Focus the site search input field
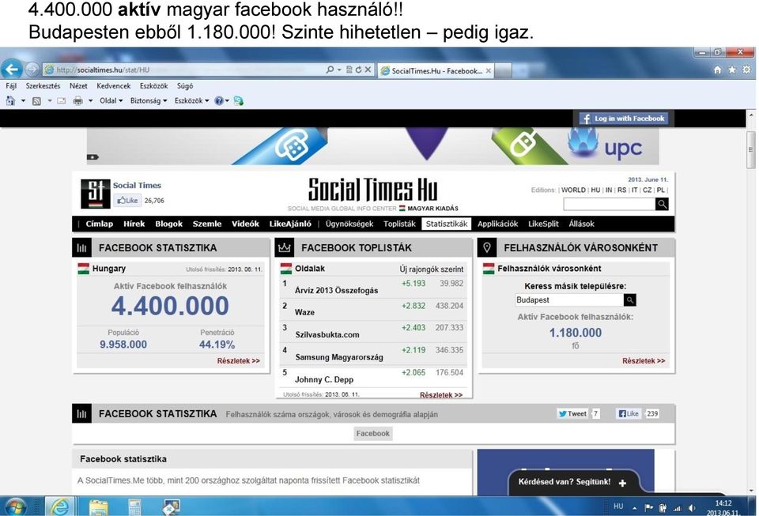759x516 pixels. click(610, 204)
